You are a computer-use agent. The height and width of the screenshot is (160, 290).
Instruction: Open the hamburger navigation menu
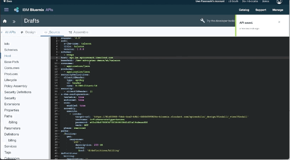click(6, 10)
